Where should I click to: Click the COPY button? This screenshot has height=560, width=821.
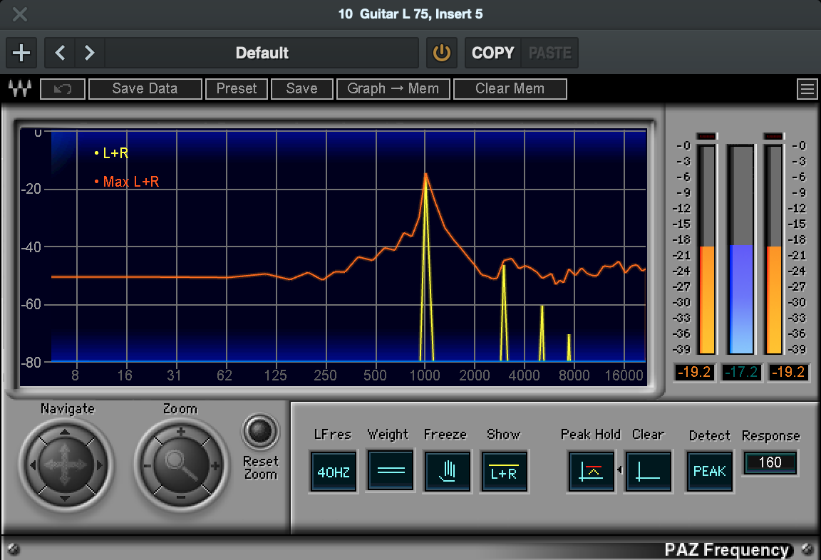point(492,53)
